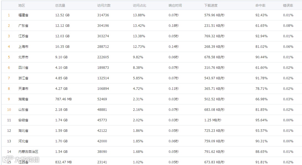Click the 访问次数 column header
302x165 pixels.
pyautogui.click(x=104, y=5)
